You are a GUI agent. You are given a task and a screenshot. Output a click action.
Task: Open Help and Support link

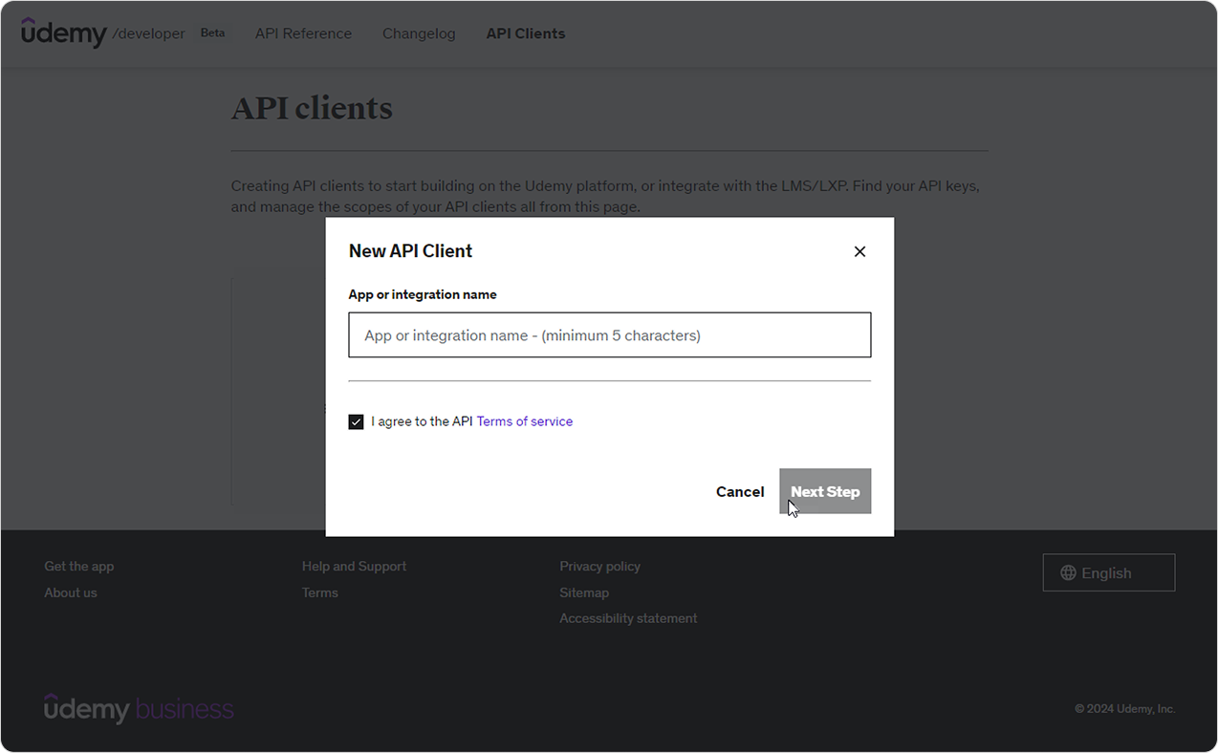click(354, 567)
